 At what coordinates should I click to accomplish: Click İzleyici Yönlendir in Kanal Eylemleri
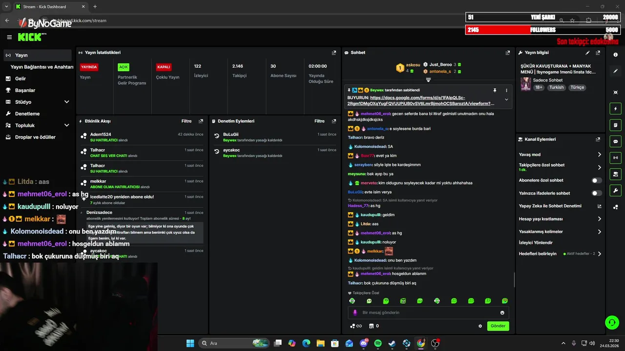(x=536, y=243)
